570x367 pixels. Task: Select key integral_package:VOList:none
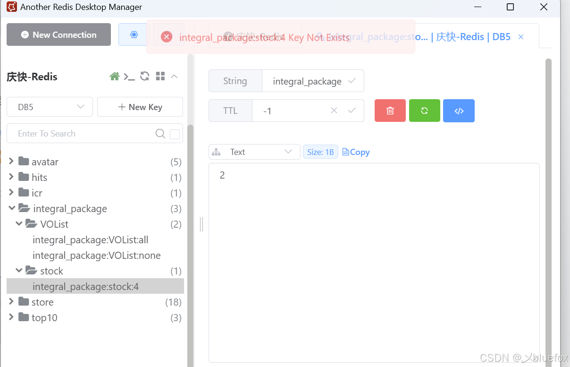[97, 256]
